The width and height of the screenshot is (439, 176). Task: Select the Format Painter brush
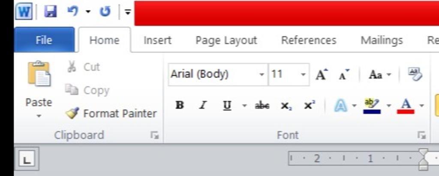click(72, 113)
